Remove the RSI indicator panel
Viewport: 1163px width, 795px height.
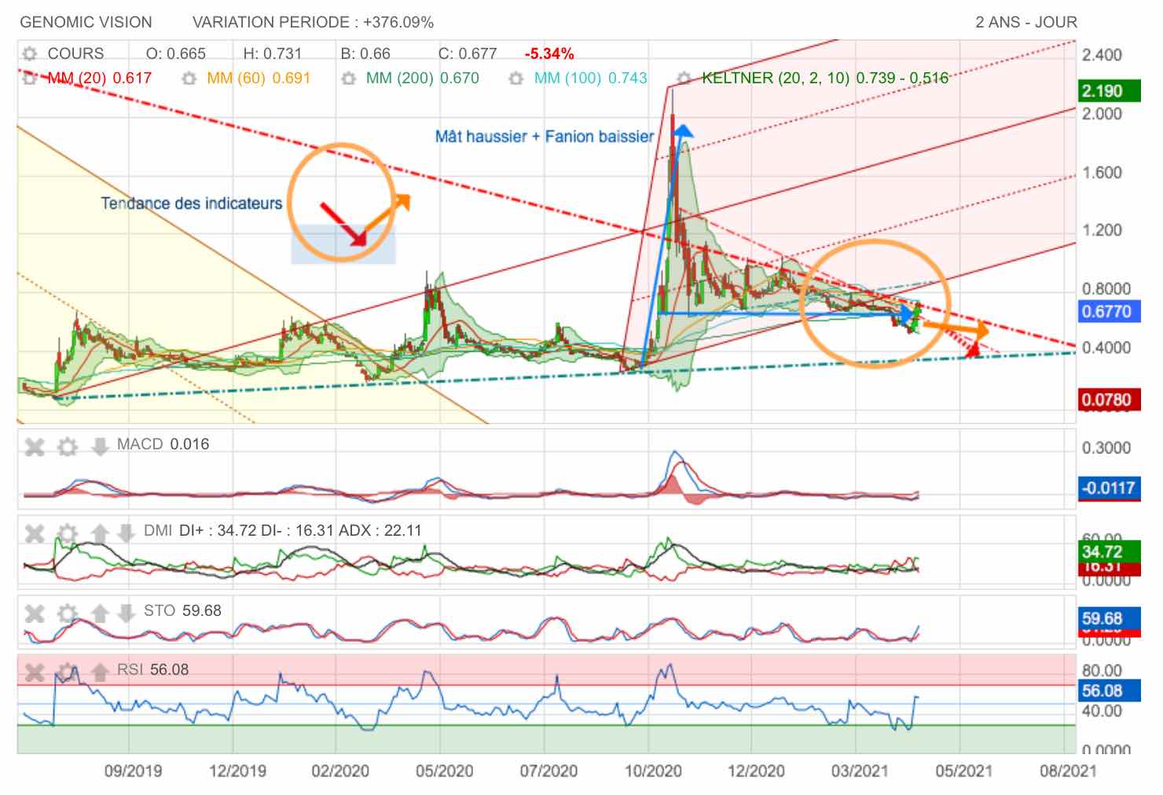pos(35,672)
